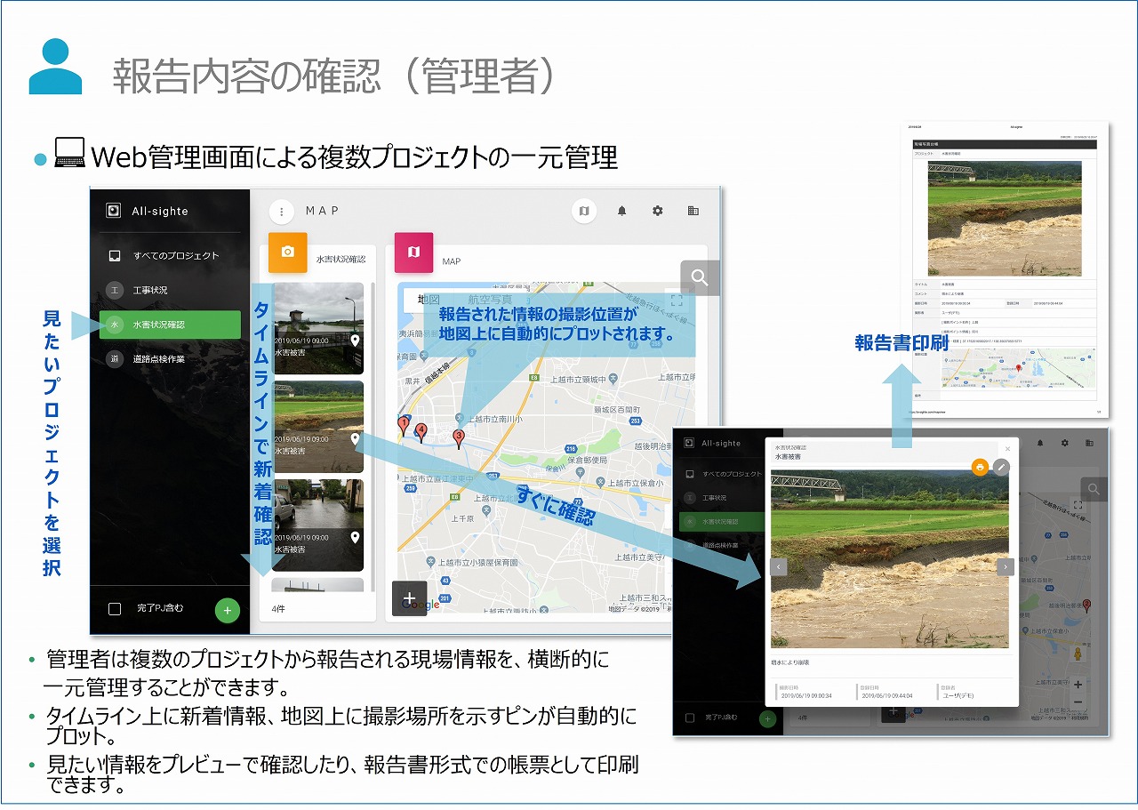This screenshot has width=1138, height=810.
Task: Click dark plus button on main map
Action: click(409, 598)
